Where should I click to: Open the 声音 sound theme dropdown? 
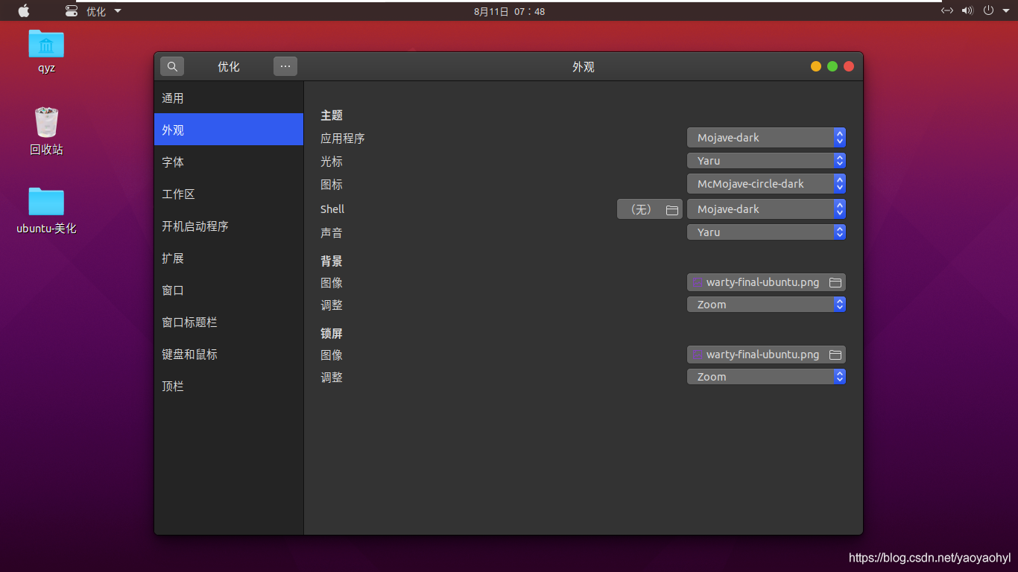click(766, 232)
